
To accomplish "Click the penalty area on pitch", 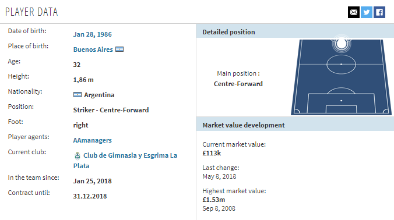I will tap(341, 103).
